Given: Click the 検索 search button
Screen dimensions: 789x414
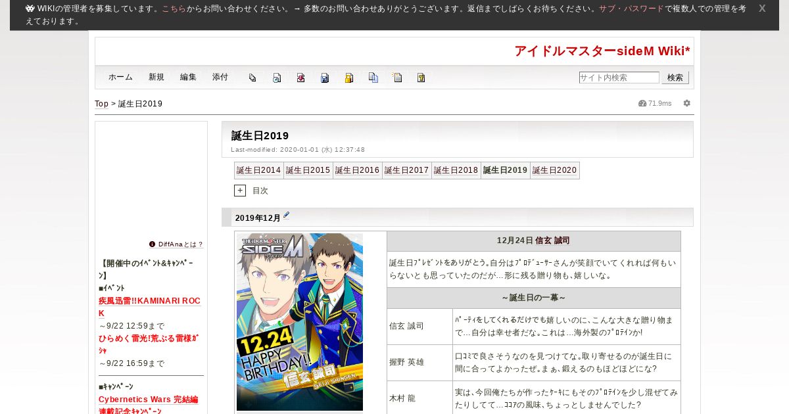Looking at the screenshot, I should (675, 78).
